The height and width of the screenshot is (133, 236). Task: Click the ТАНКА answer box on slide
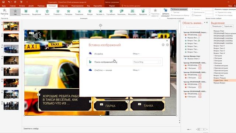pyautogui.click(x=147, y=106)
